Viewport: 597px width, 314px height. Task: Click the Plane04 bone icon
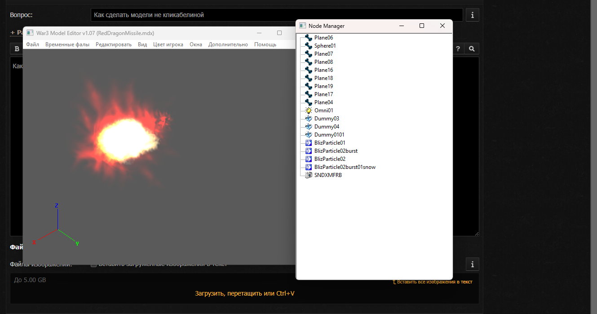(x=309, y=102)
